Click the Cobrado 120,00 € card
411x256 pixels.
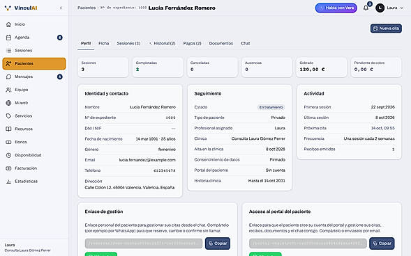[x=322, y=67]
